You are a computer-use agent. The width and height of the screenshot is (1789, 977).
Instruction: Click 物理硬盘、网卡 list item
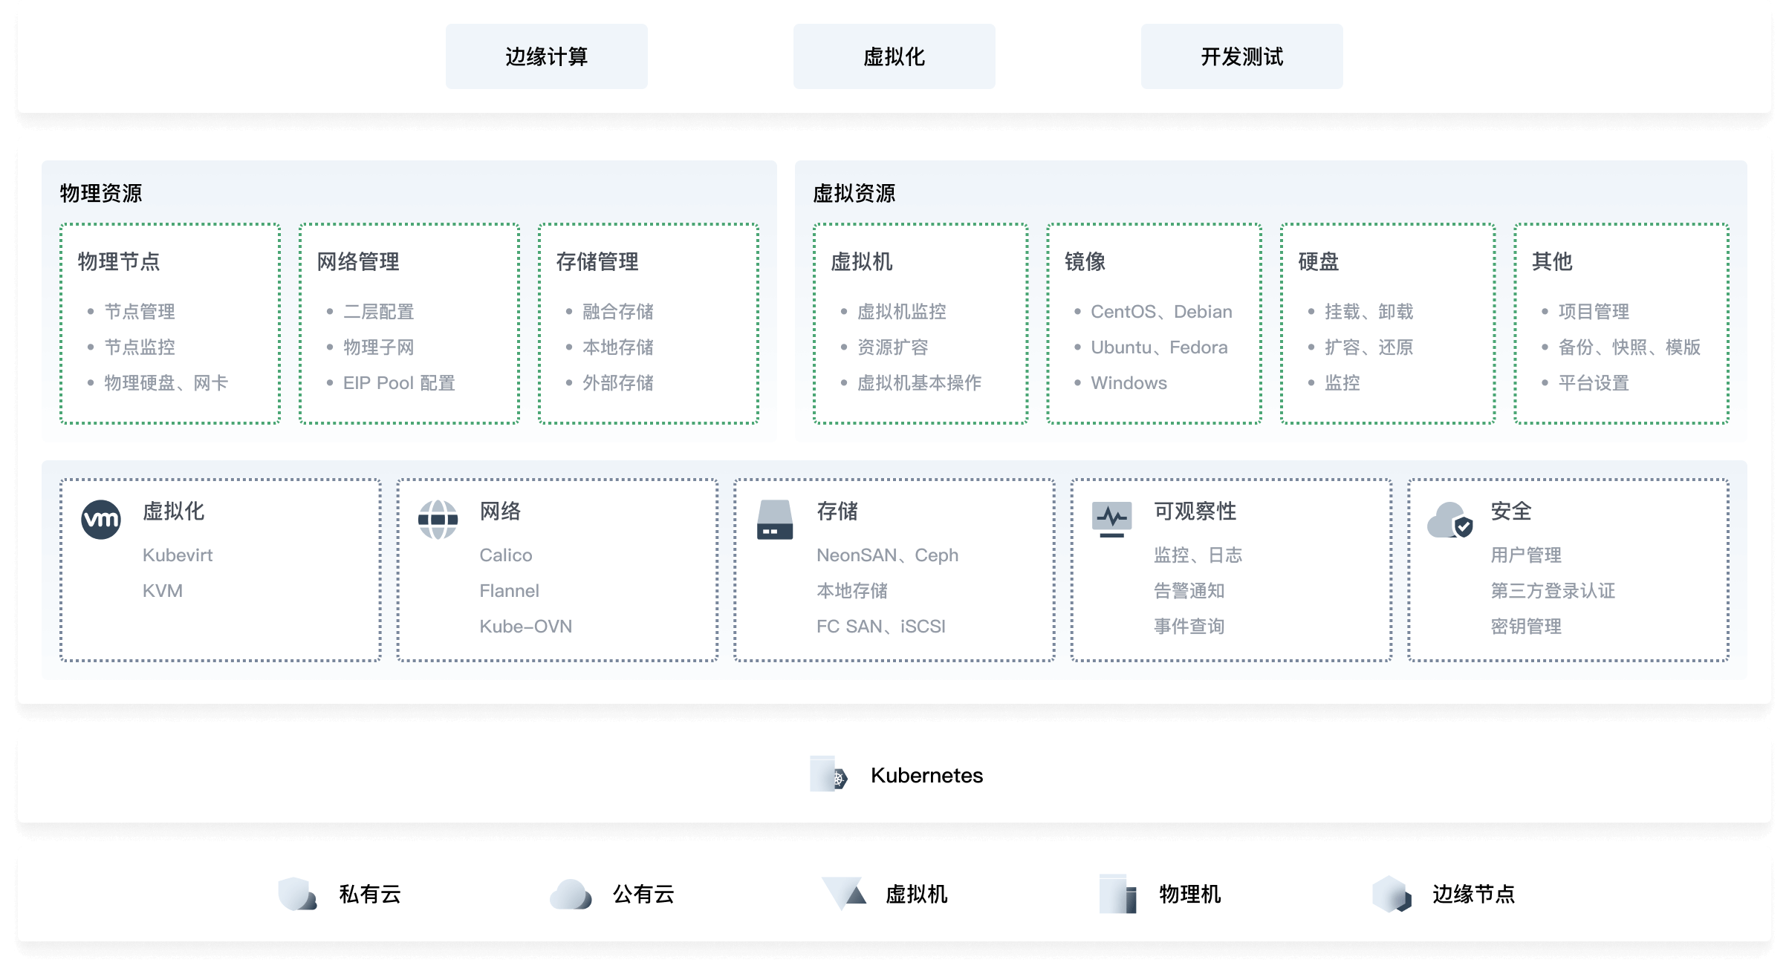(x=166, y=383)
